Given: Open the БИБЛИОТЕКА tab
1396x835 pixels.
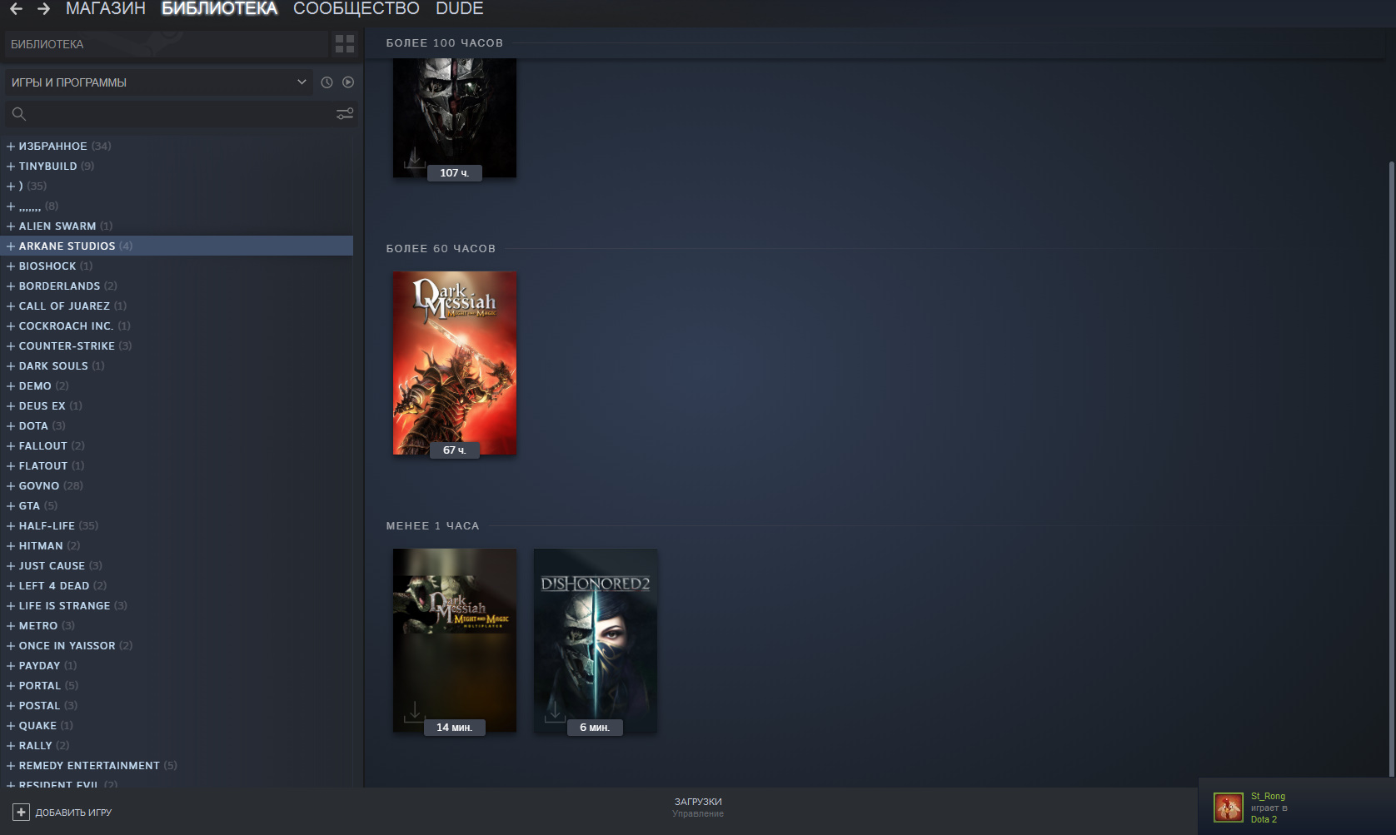Looking at the screenshot, I should [x=219, y=9].
